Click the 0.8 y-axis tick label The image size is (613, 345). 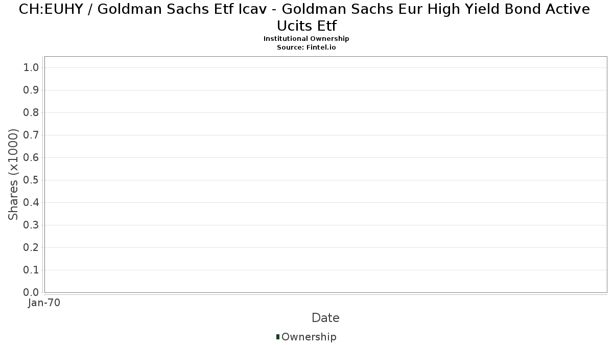(32, 112)
